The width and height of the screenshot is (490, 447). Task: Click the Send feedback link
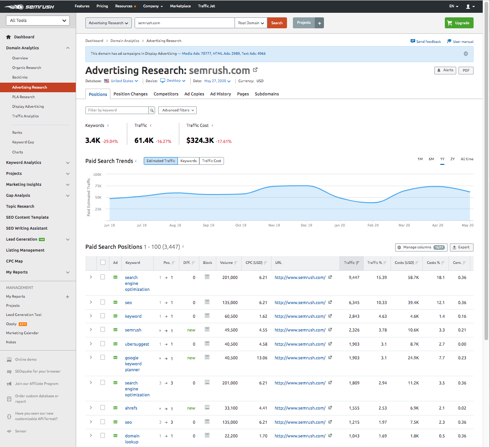tap(426, 41)
